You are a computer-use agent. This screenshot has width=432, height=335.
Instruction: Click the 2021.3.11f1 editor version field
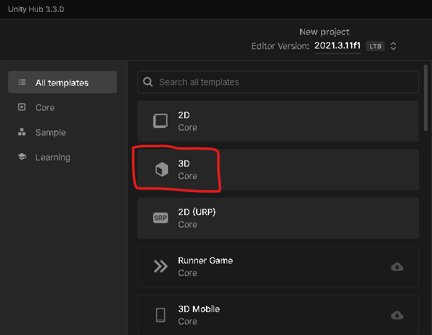pyautogui.click(x=337, y=46)
